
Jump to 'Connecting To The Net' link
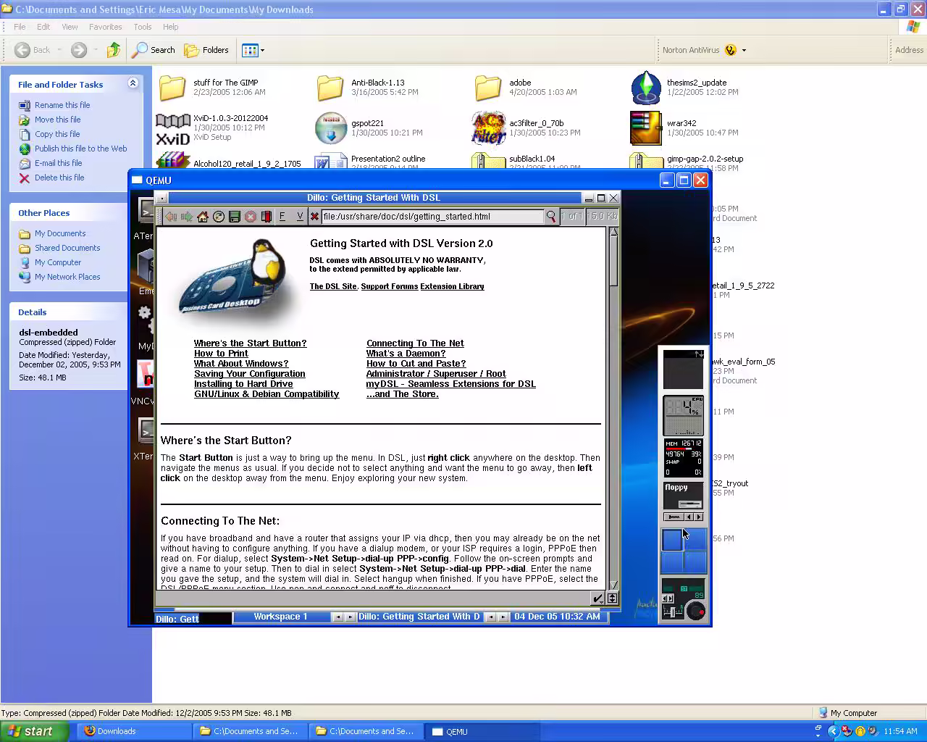(x=415, y=343)
